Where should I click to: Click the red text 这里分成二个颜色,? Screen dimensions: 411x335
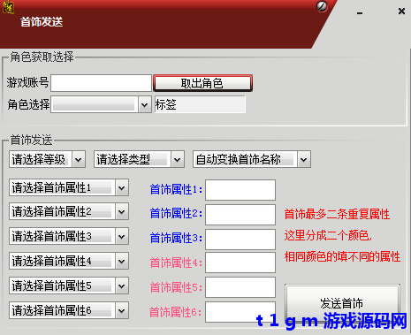(328, 236)
